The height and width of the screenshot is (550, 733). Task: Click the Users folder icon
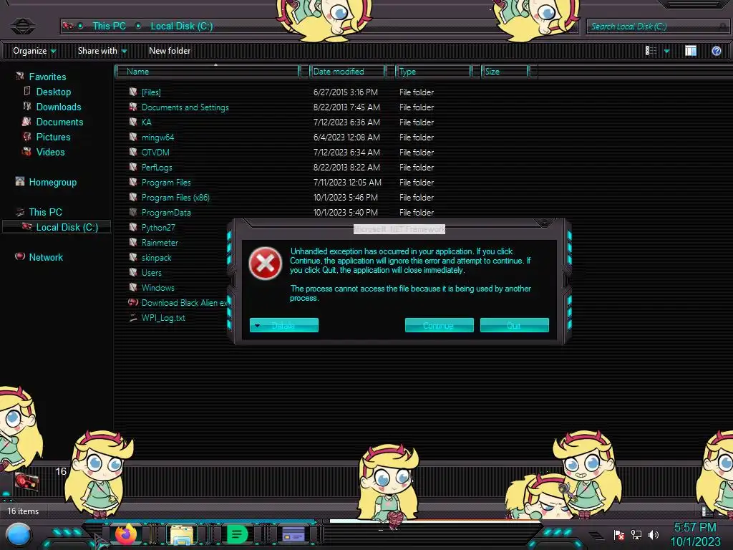tap(133, 272)
